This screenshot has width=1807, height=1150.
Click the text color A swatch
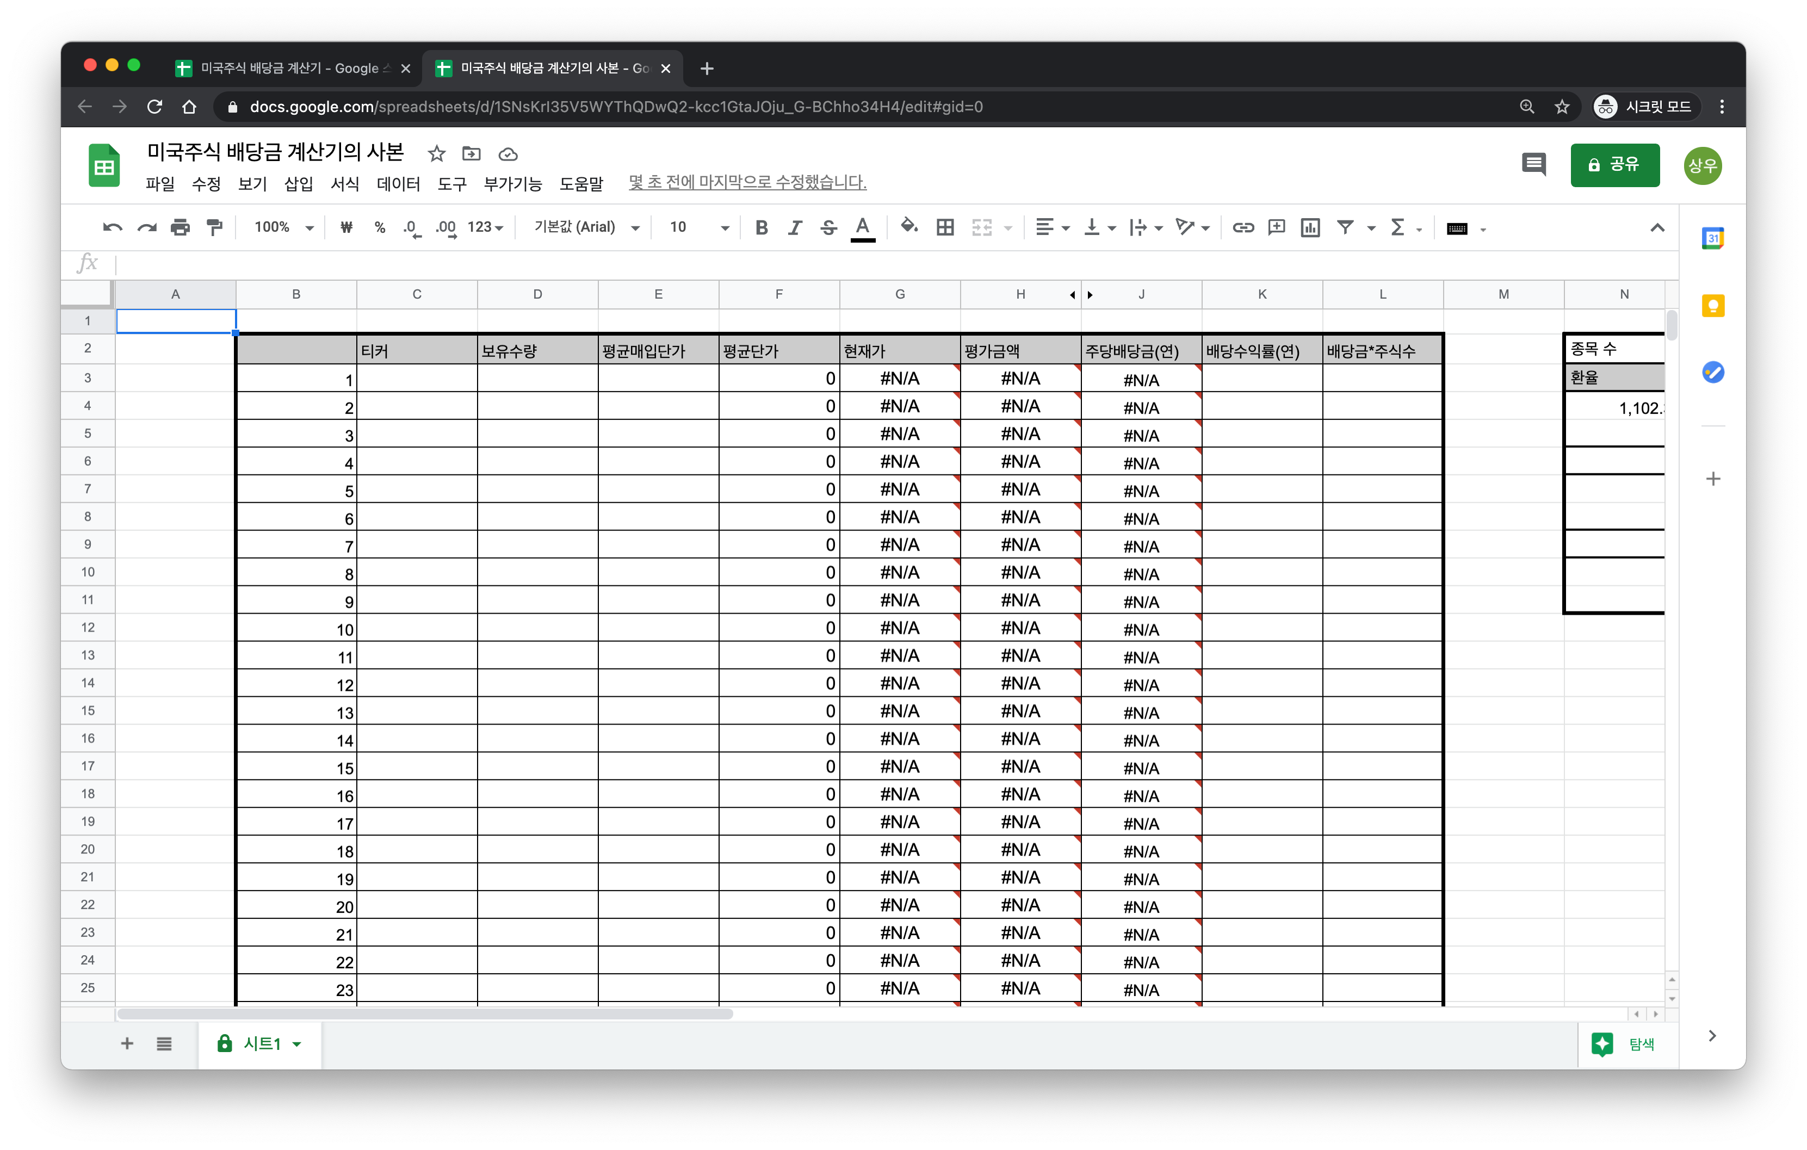[862, 227]
